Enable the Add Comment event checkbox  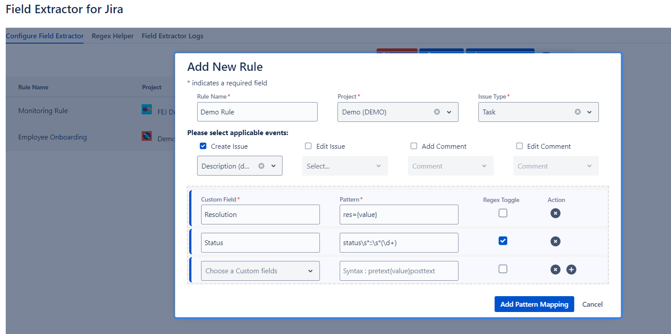point(414,146)
